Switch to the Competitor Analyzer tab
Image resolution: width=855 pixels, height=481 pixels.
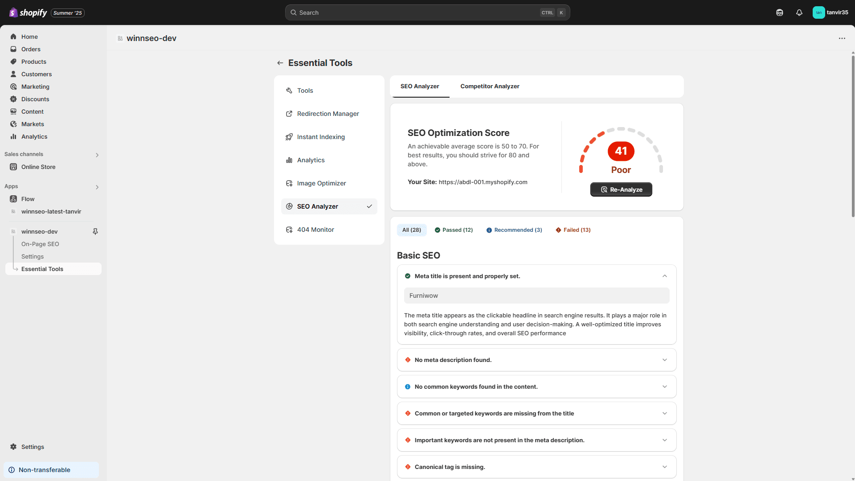pyautogui.click(x=490, y=86)
